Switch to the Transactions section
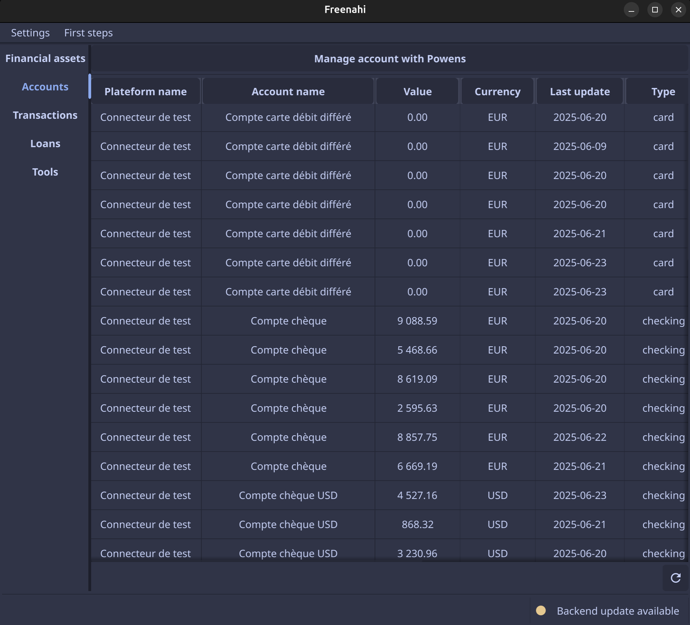 tap(45, 115)
